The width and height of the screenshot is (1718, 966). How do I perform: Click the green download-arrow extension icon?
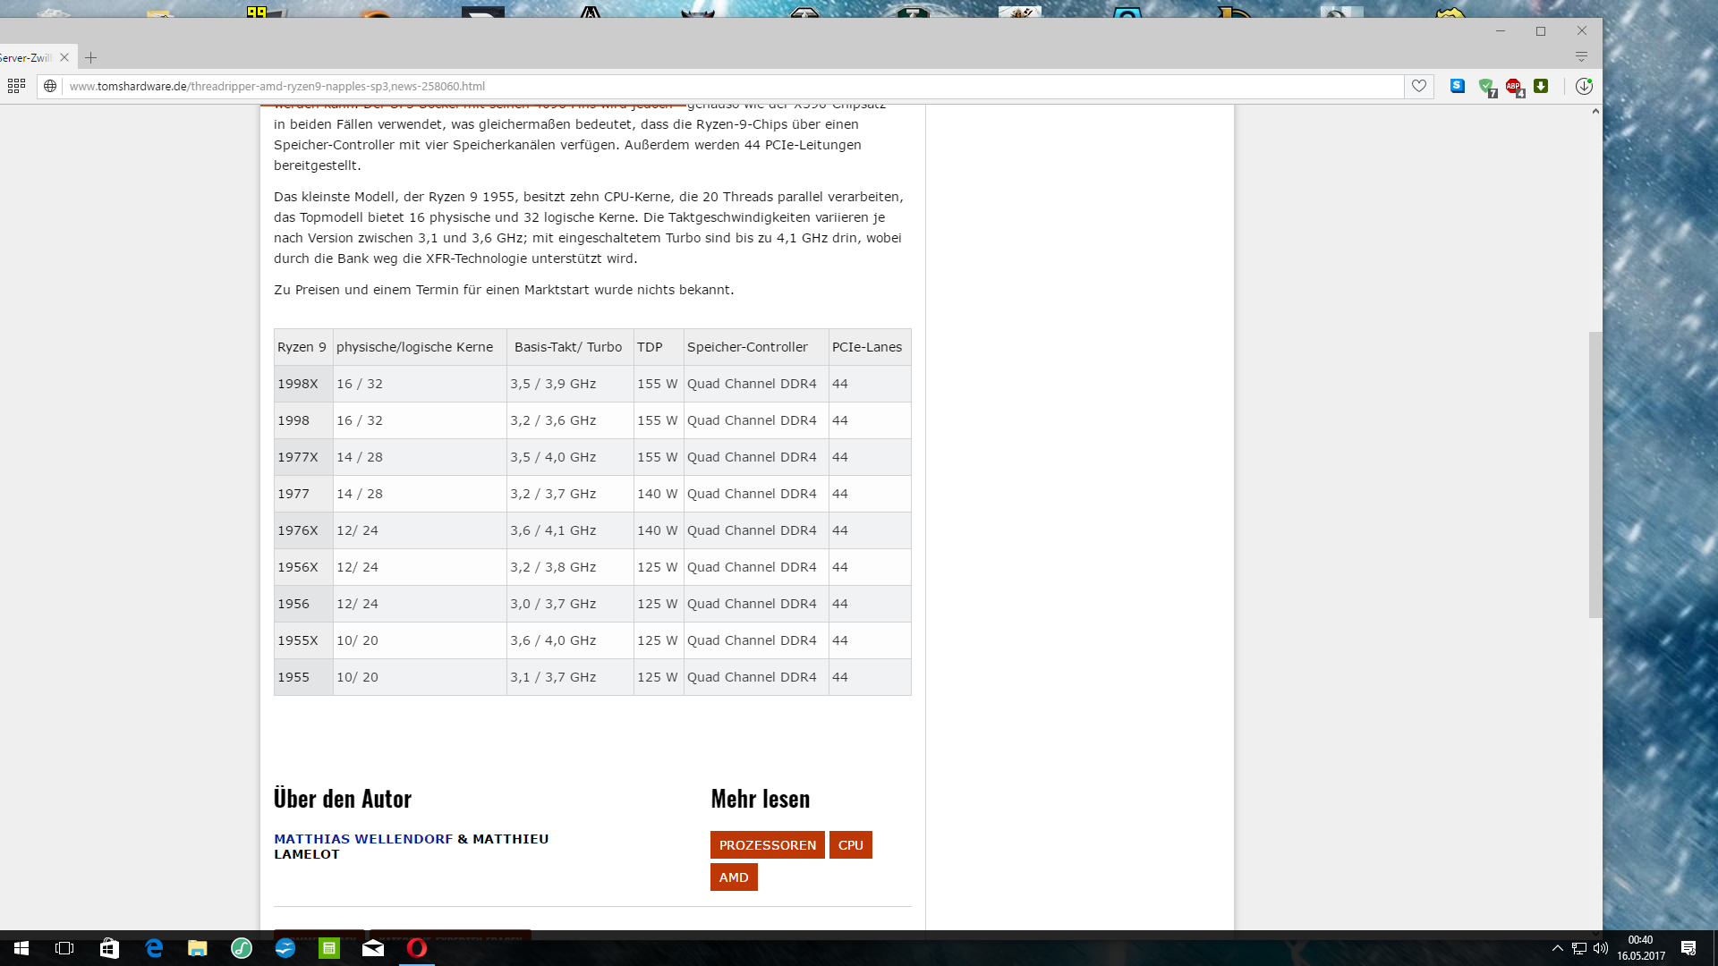coord(1541,86)
